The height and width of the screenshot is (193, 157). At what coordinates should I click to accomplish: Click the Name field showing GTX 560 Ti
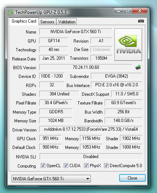(76, 32)
